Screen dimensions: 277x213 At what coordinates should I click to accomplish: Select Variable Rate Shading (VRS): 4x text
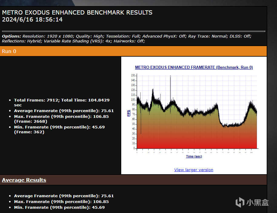coord(78,41)
